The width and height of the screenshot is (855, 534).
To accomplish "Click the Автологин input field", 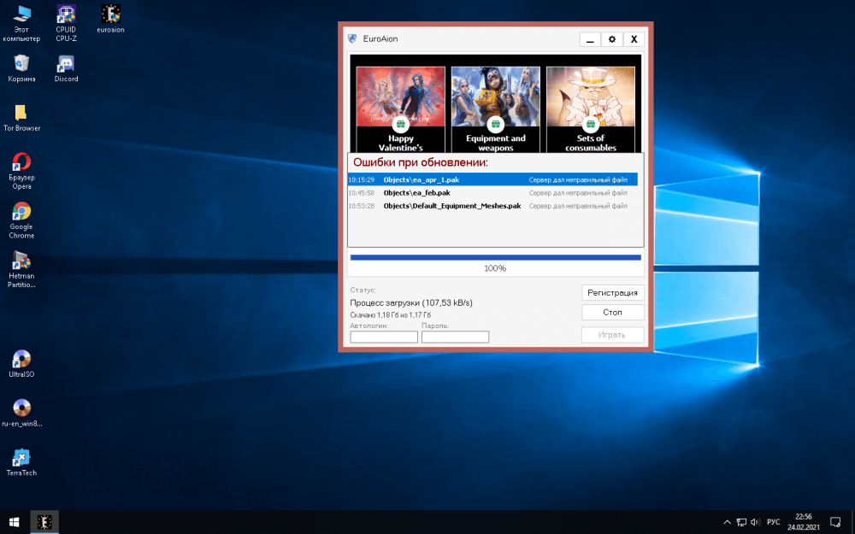I will pyautogui.click(x=384, y=337).
